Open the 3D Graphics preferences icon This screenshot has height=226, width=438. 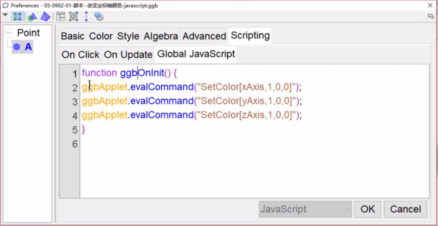[45, 17]
